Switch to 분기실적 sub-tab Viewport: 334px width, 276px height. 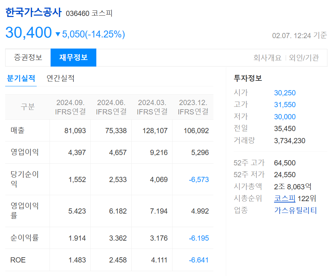21,78
